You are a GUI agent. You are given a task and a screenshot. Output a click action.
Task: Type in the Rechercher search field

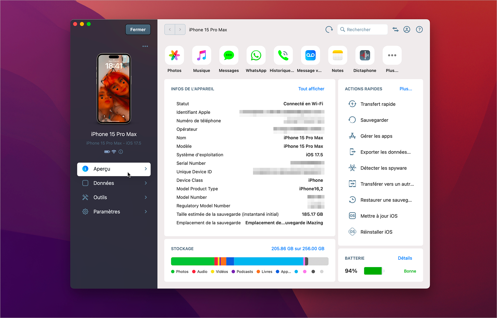pyautogui.click(x=362, y=29)
